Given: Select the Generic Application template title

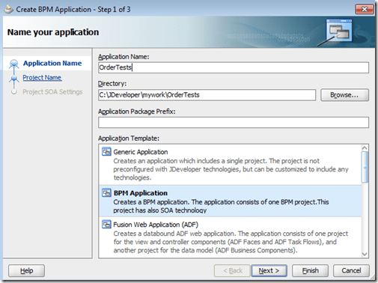Looking at the screenshot, I should point(141,152).
